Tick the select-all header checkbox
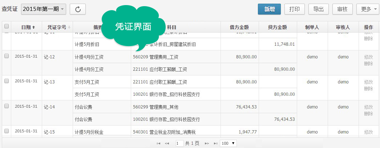The image size is (380, 148). pyautogui.click(x=7, y=26)
